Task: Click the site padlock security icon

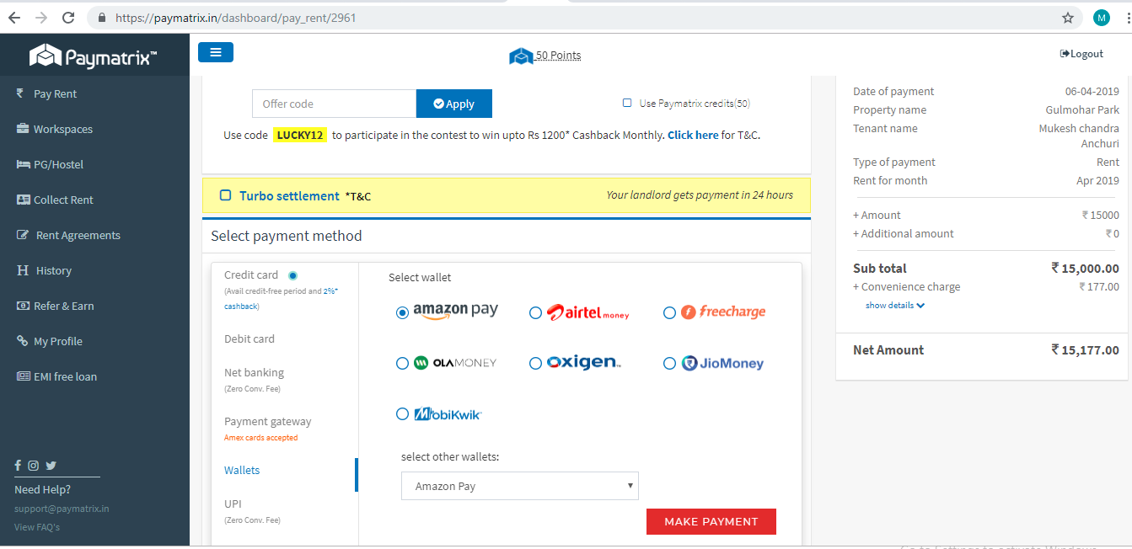Action: pos(102,18)
